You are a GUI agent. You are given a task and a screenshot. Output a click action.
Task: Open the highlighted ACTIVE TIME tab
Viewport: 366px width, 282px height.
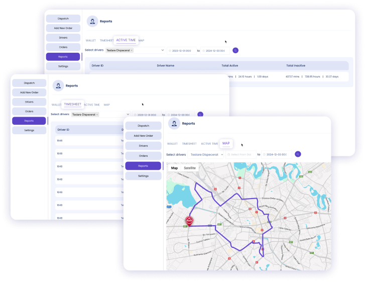coord(126,40)
